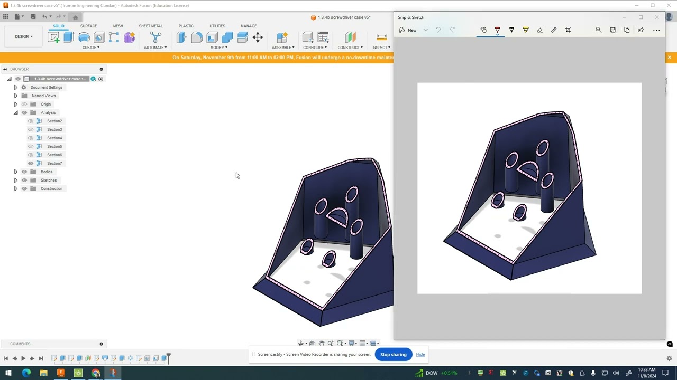The width and height of the screenshot is (677, 380).
Task: Switch to the PLASTIC tab
Action: [x=186, y=26]
